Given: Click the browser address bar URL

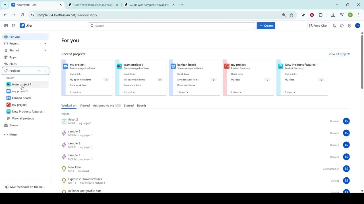Looking at the screenshot, I should pos(67,15).
